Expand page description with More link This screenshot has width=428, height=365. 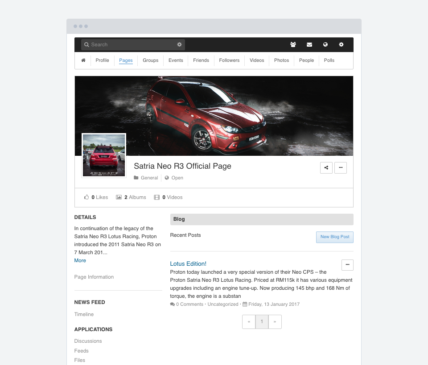point(80,260)
